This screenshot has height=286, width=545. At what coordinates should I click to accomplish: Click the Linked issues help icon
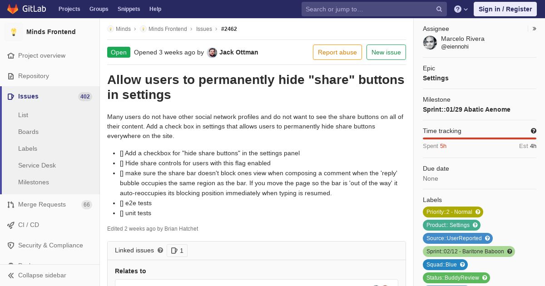pos(160,250)
